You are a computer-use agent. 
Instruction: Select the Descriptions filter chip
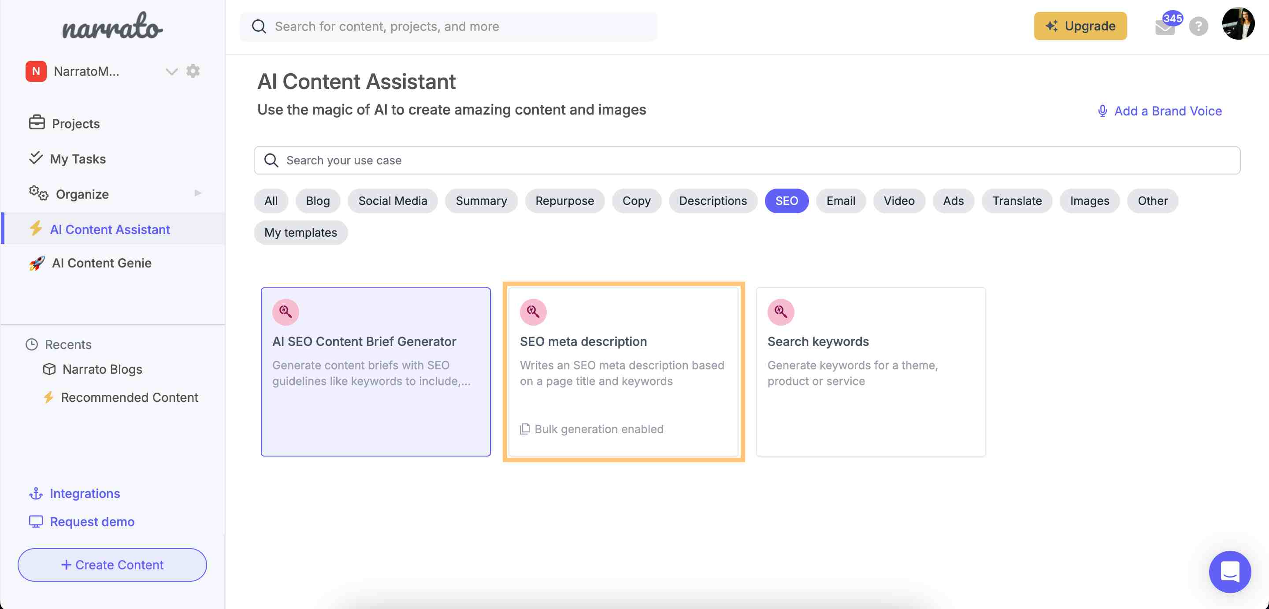(x=713, y=201)
